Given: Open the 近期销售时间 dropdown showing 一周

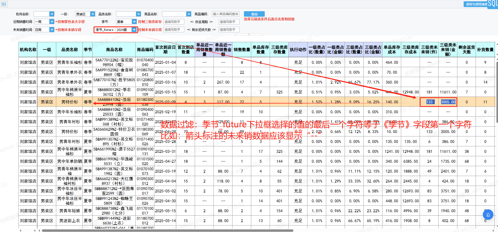Looking at the screenshot, I should [x=52, y=22].
